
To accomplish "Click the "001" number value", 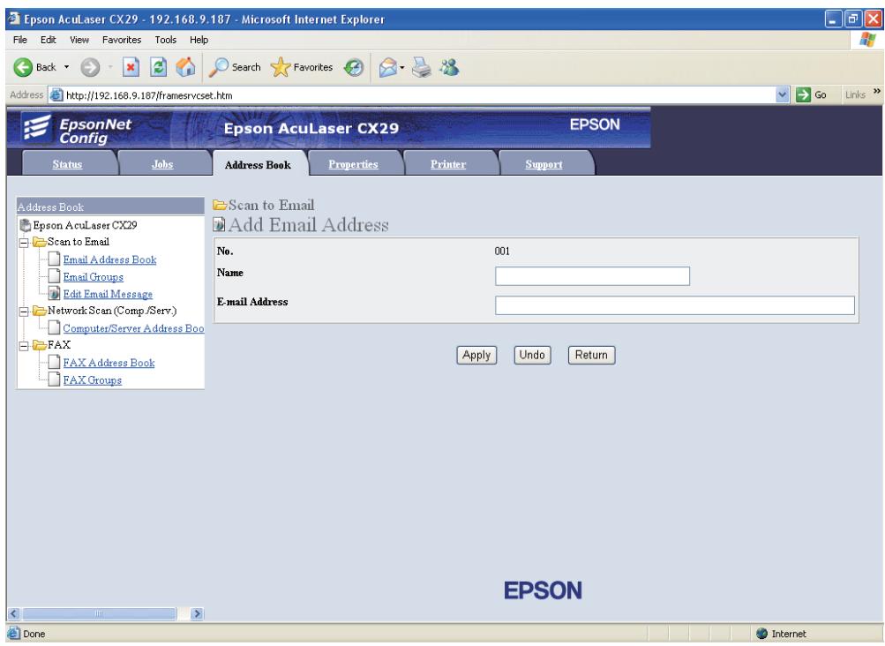I will (x=502, y=252).
